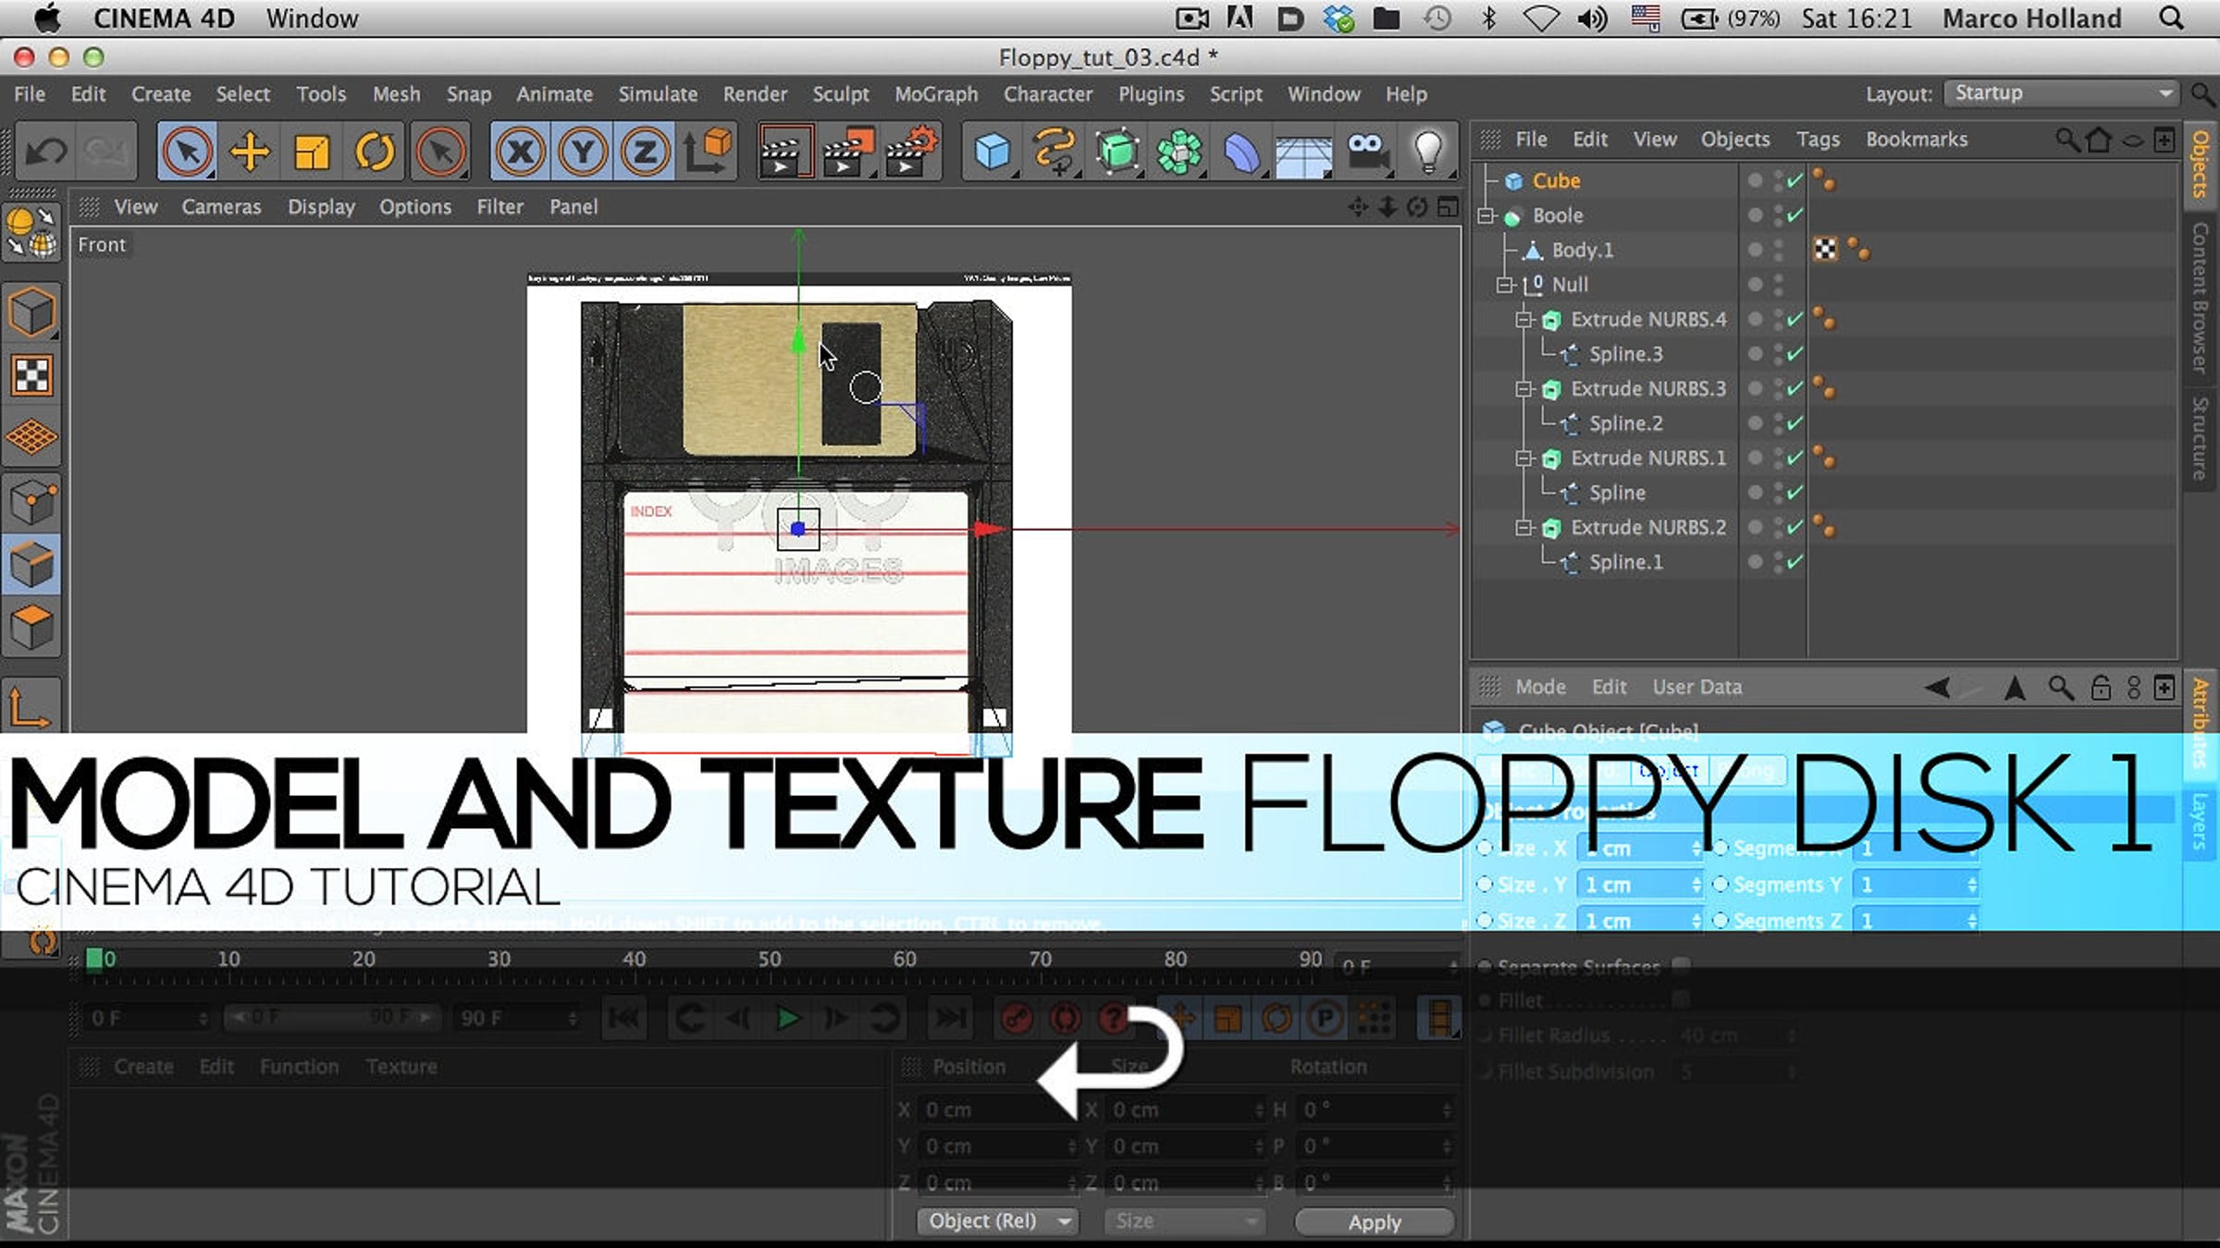The height and width of the screenshot is (1248, 2220).
Task: Open Spotlight search in menu bar
Action: pos(2171,18)
